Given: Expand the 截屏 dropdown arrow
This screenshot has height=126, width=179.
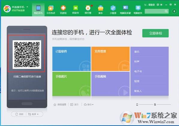Looking at the screenshot, I should (38, 114).
